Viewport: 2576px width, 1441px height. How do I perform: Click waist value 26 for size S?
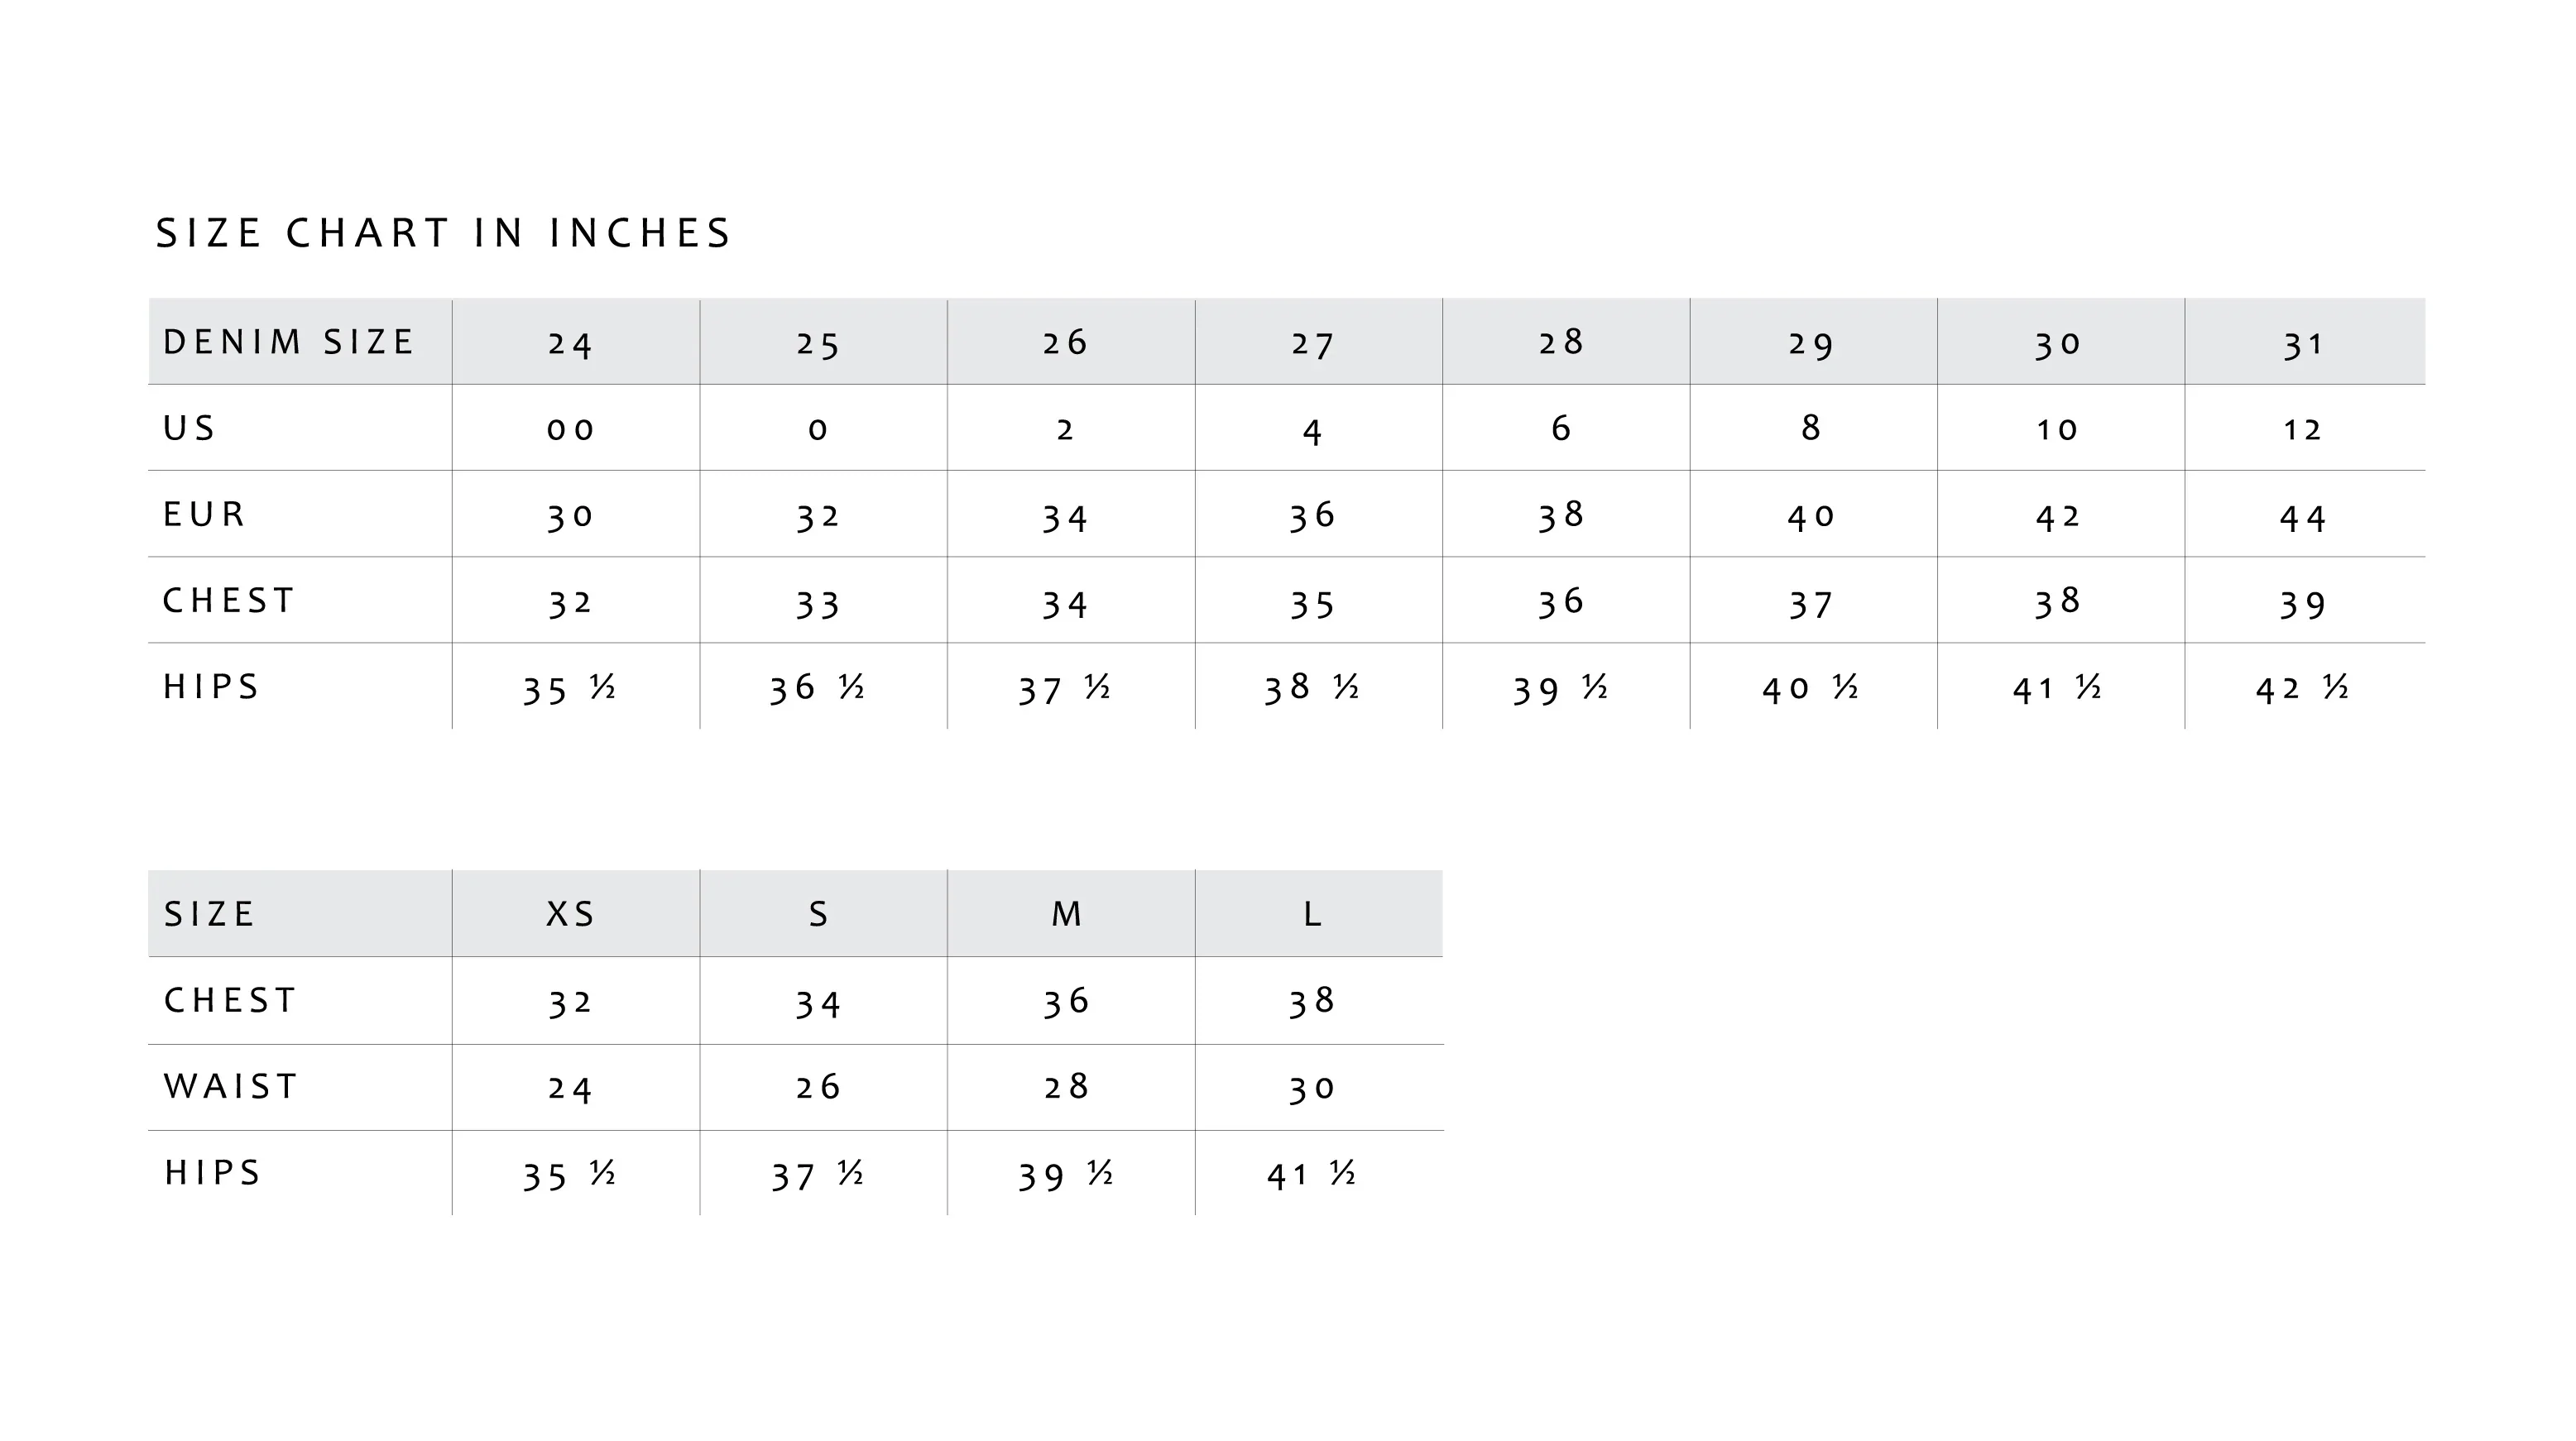[818, 1087]
